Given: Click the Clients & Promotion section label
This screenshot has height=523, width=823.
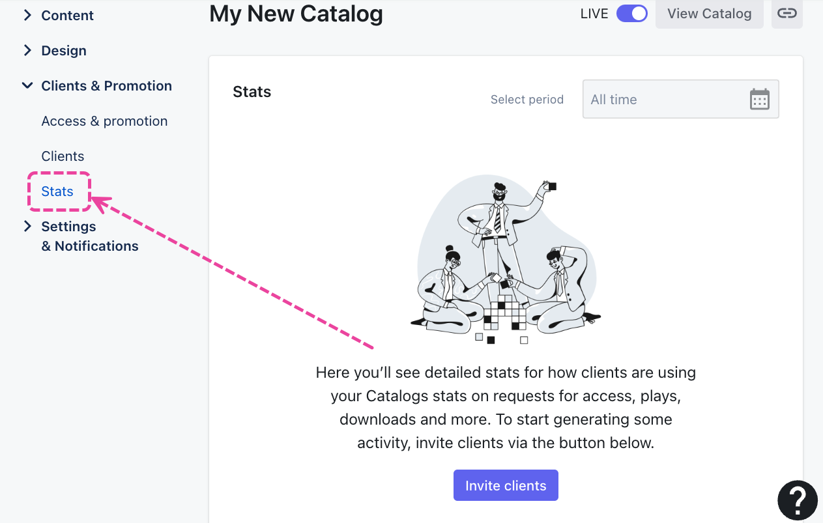Looking at the screenshot, I should [106, 85].
